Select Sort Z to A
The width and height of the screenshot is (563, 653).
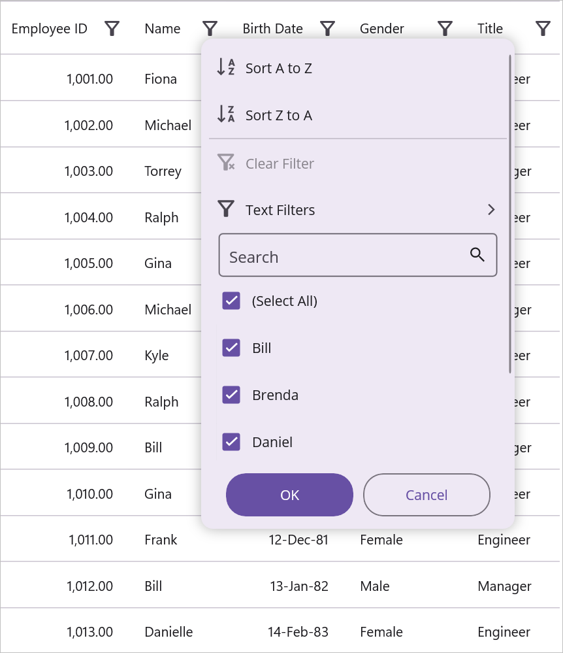tap(279, 115)
